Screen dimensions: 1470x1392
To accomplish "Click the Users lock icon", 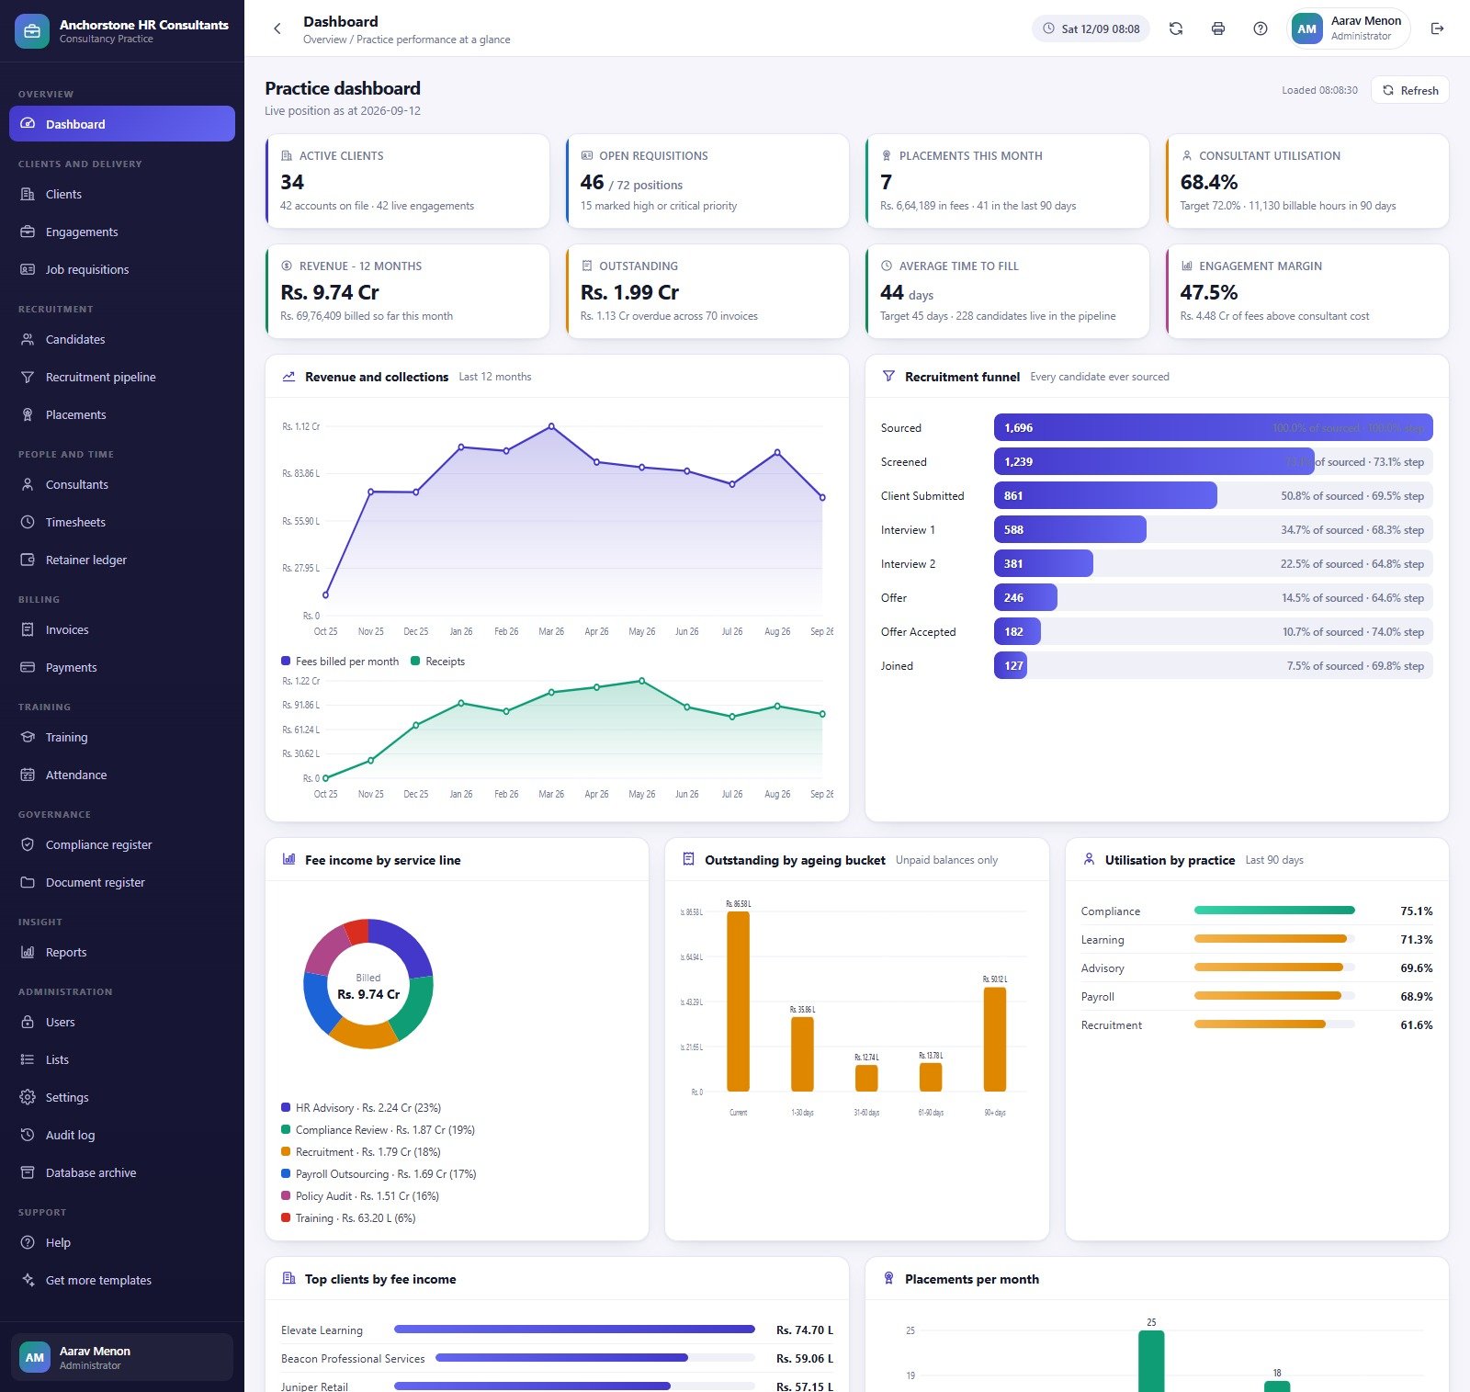I will [x=28, y=1022].
